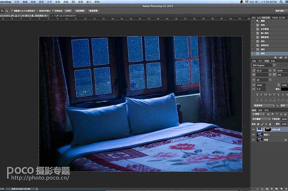Open the 选择 (Select) menu
The image size is (288, 191).
(x=58, y=2)
